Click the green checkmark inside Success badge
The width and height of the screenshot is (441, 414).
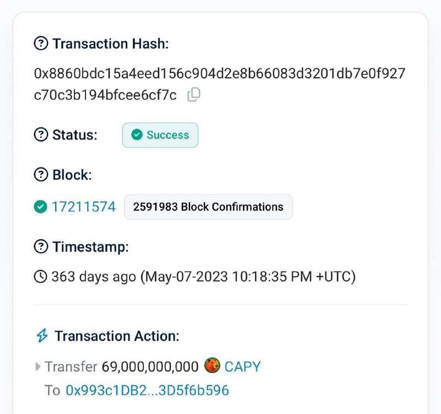tap(137, 135)
